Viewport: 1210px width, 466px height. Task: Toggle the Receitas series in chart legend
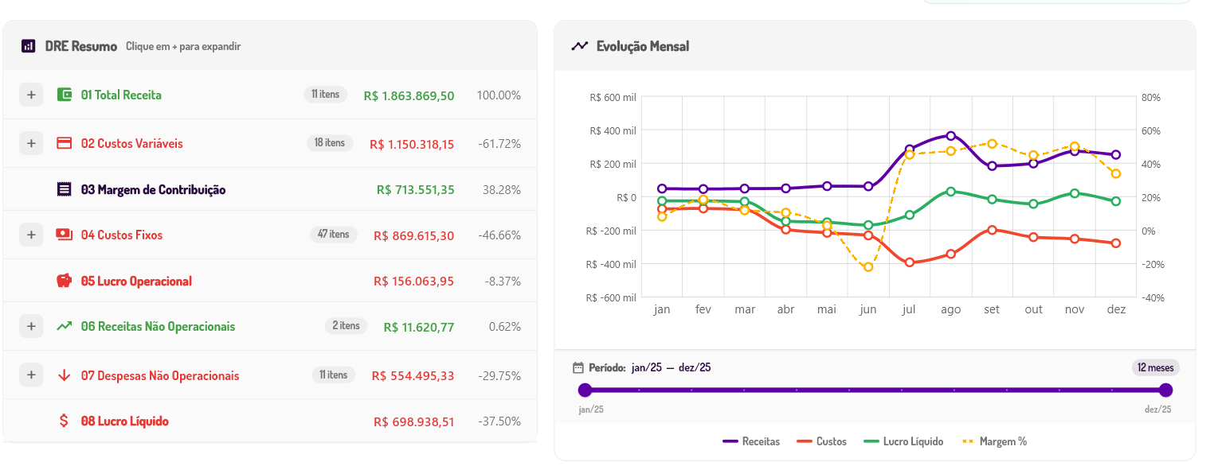pyautogui.click(x=751, y=441)
